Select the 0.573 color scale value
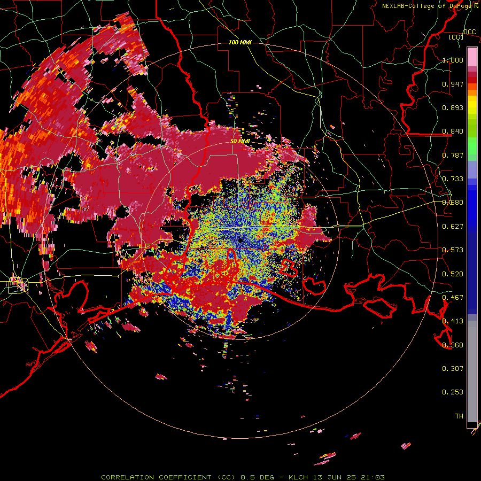481x481 pixels. pos(453,250)
